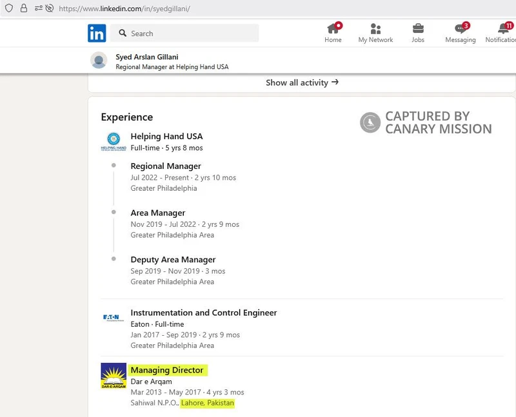Click the Jobs navigation label
This screenshot has width=516, height=417.
[418, 39]
